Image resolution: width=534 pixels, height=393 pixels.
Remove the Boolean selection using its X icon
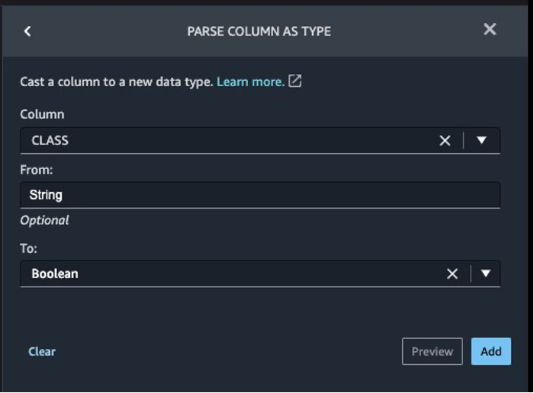[452, 273]
